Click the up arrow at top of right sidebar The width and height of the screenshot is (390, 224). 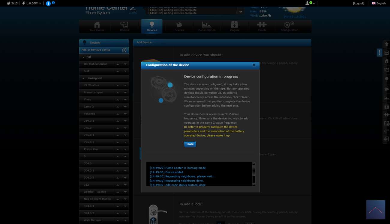pyautogui.click(x=386, y=44)
